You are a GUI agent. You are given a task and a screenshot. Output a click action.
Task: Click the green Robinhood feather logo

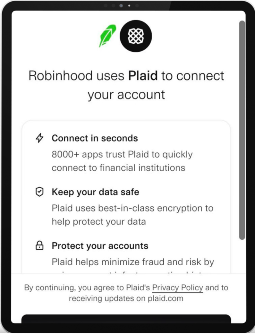point(107,36)
